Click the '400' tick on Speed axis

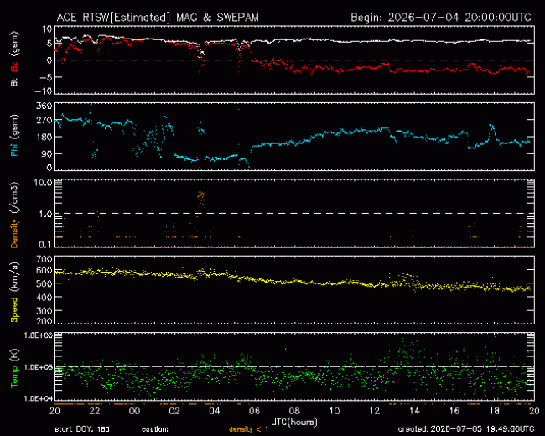[x=44, y=298]
